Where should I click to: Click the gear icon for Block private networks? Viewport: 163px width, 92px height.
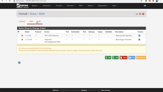(139, 36)
